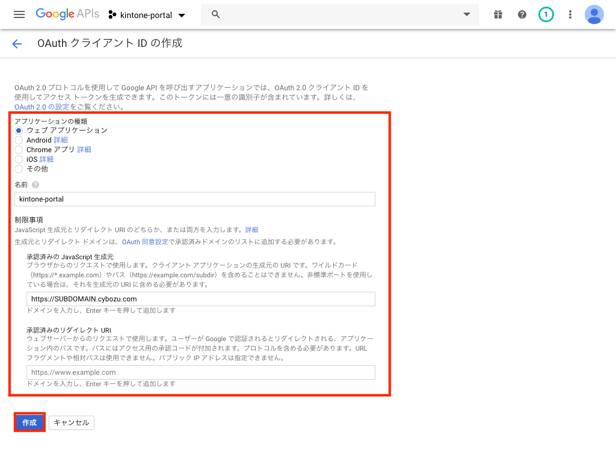The image size is (616, 462).
Task: Click the 承認済みのリダイレクト URI input field
Action: tap(201, 372)
